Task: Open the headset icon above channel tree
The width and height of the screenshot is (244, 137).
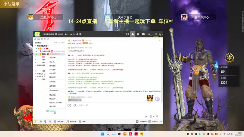Action: tap(38, 39)
